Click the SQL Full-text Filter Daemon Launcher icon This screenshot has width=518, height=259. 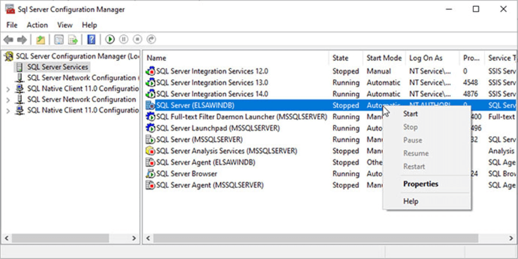(x=150, y=117)
